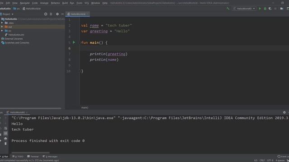
Task: Open the TODO tool window button
Action: tap(18, 157)
